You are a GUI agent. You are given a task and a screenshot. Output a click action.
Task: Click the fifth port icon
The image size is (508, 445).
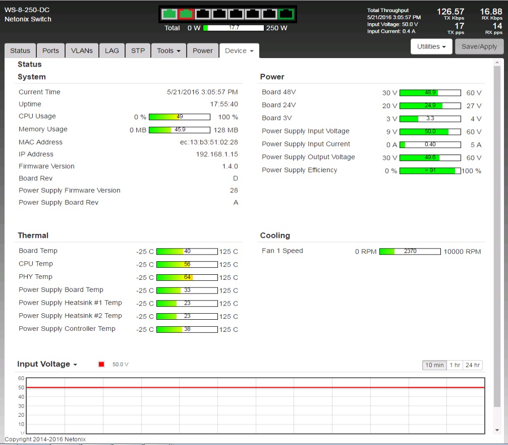click(x=237, y=14)
